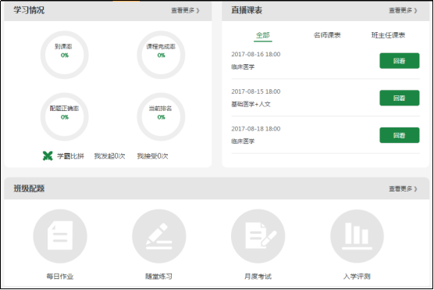Switch to 名师课表 tab
Viewport: 434px width, 290px height.
pos(327,35)
